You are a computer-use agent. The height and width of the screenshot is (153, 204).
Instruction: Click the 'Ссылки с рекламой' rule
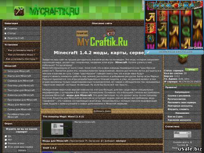point(179,96)
